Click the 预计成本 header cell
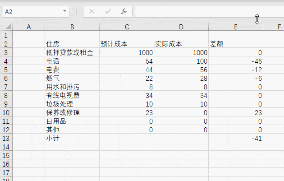The width and height of the screenshot is (284, 181). (x=127, y=44)
